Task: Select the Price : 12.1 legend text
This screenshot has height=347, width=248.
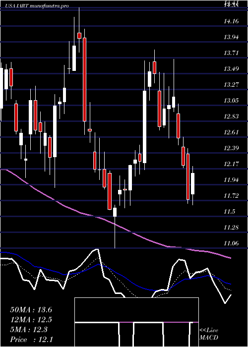Action: [31, 340]
